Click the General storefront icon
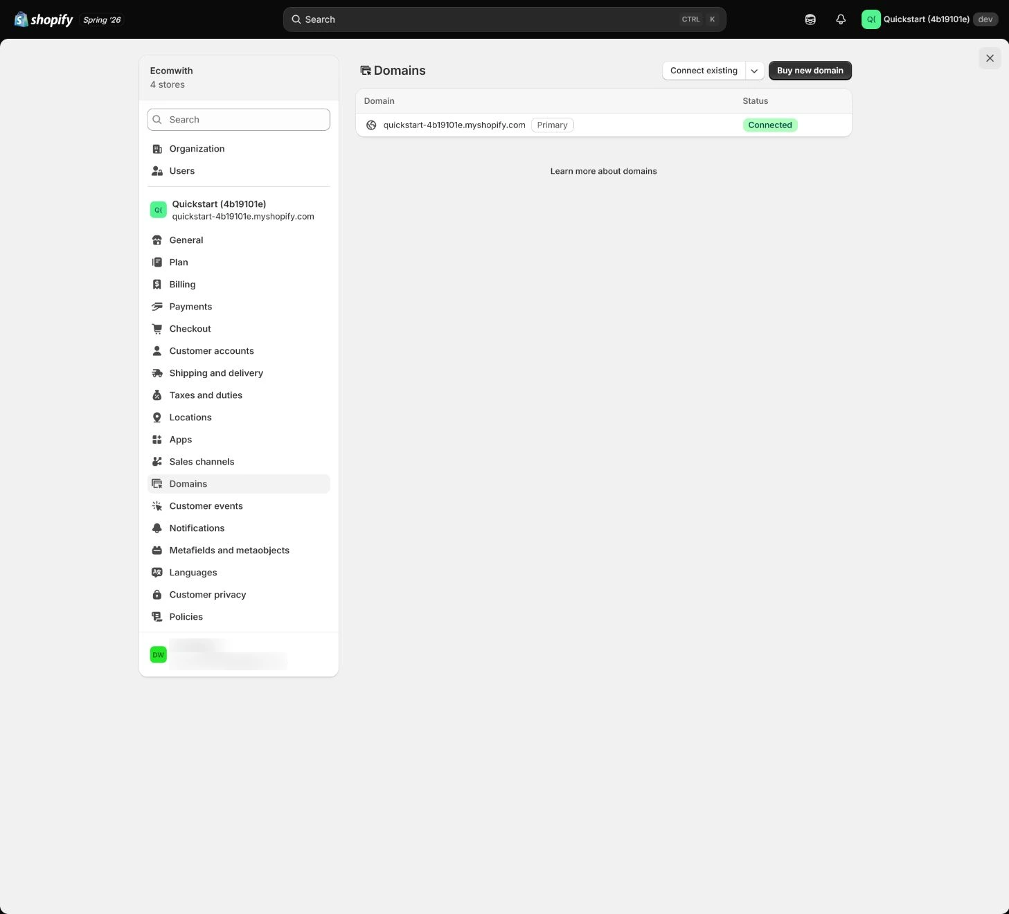The width and height of the screenshot is (1009, 914). tap(157, 240)
